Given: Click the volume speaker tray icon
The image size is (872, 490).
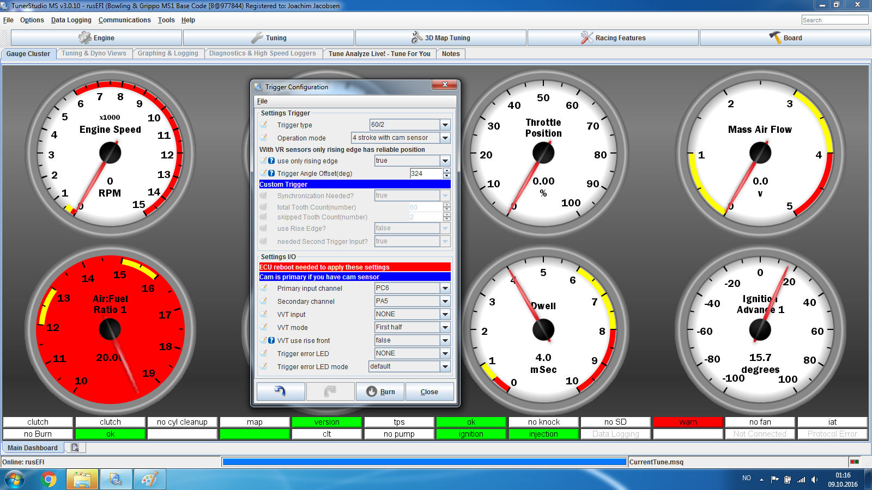Looking at the screenshot, I should tap(814, 480).
